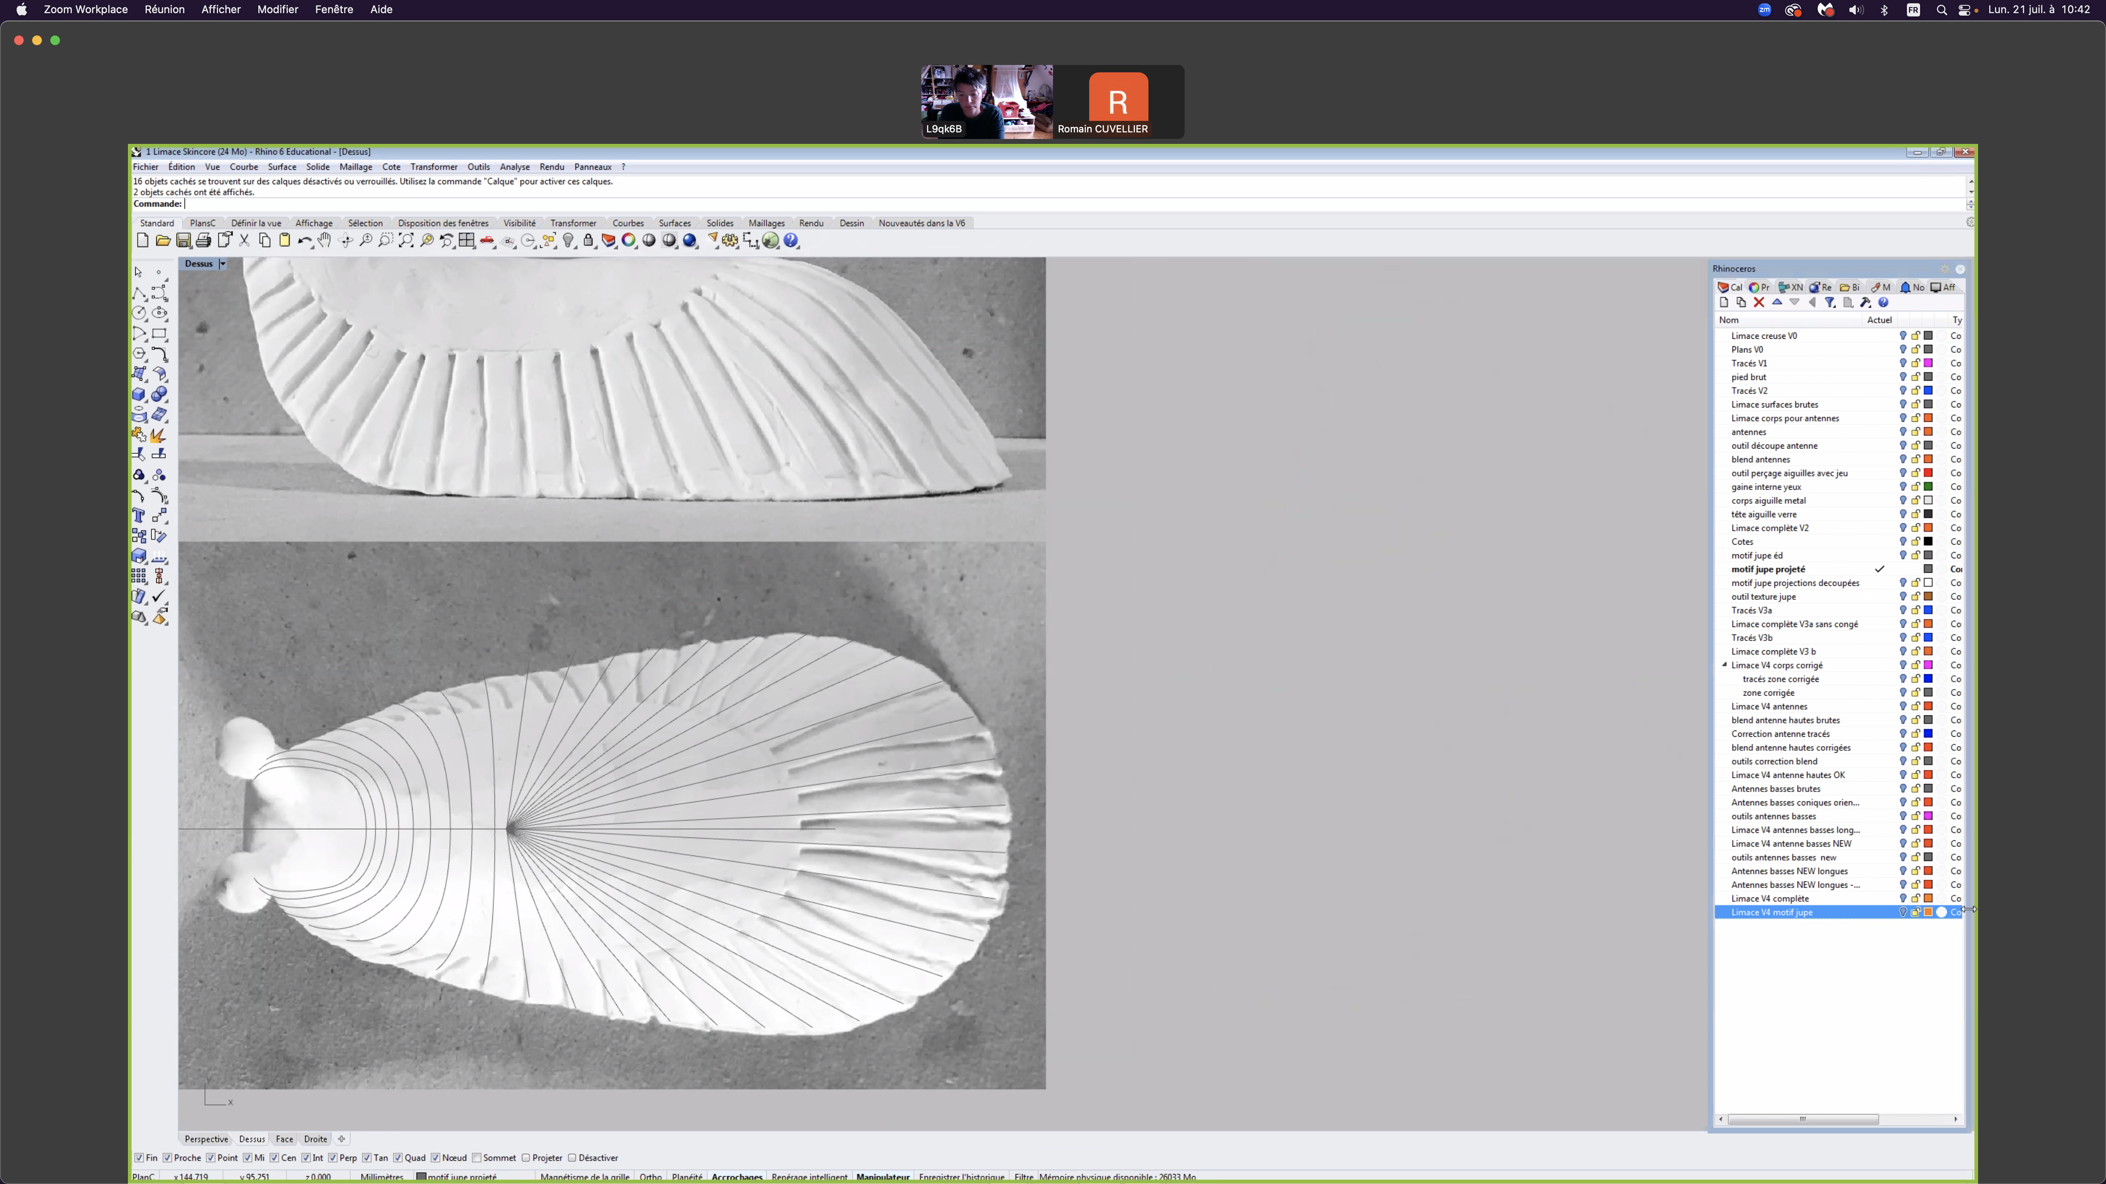Click the Undo arrow icon
Image resolution: width=2106 pixels, height=1184 pixels.
pyautogui.click(x=304, y=240)
